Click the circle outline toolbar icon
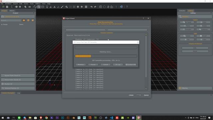213x120 pixels. tap(104, 7)
